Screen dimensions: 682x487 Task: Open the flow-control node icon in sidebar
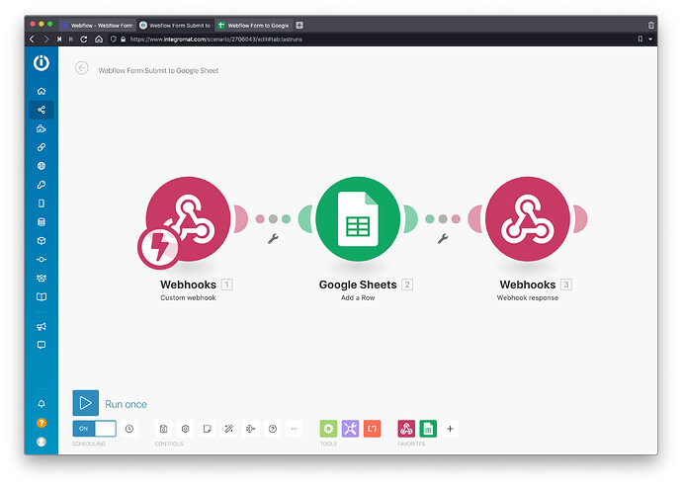pyautogui.click(x=42, y=260)
